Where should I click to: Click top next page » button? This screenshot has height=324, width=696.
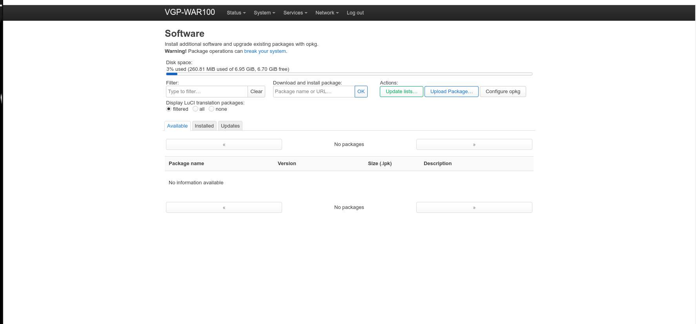(x=474, y=144)
